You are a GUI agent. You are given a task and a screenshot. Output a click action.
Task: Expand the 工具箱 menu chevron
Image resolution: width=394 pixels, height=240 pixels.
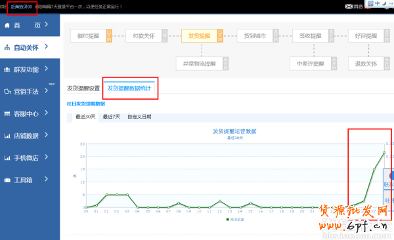click(46, 179)
